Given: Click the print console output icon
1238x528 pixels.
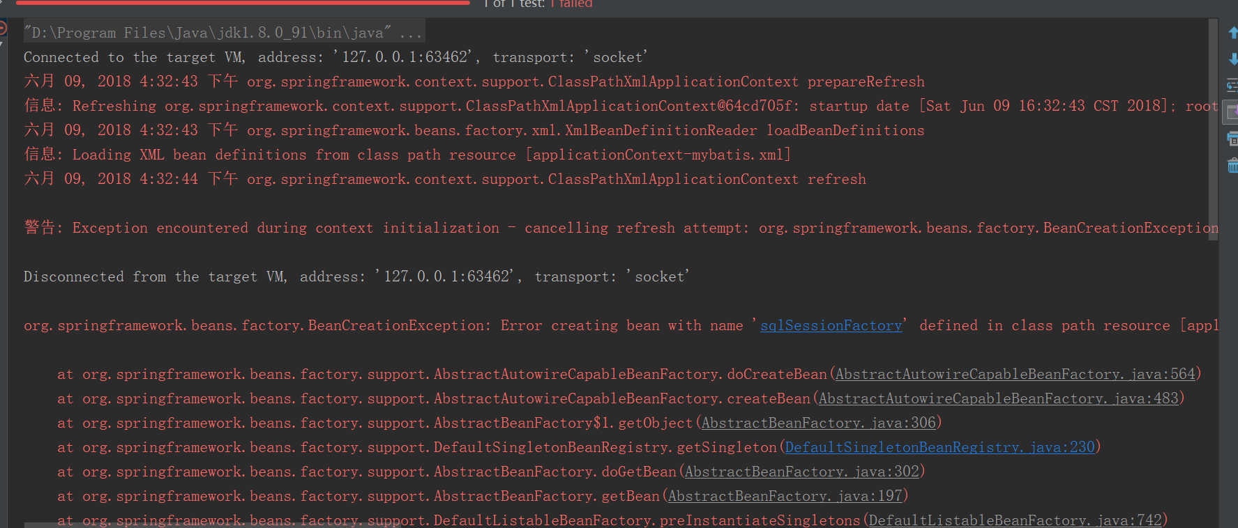Looking at the screenshot, I should [x=1232, y=139].
